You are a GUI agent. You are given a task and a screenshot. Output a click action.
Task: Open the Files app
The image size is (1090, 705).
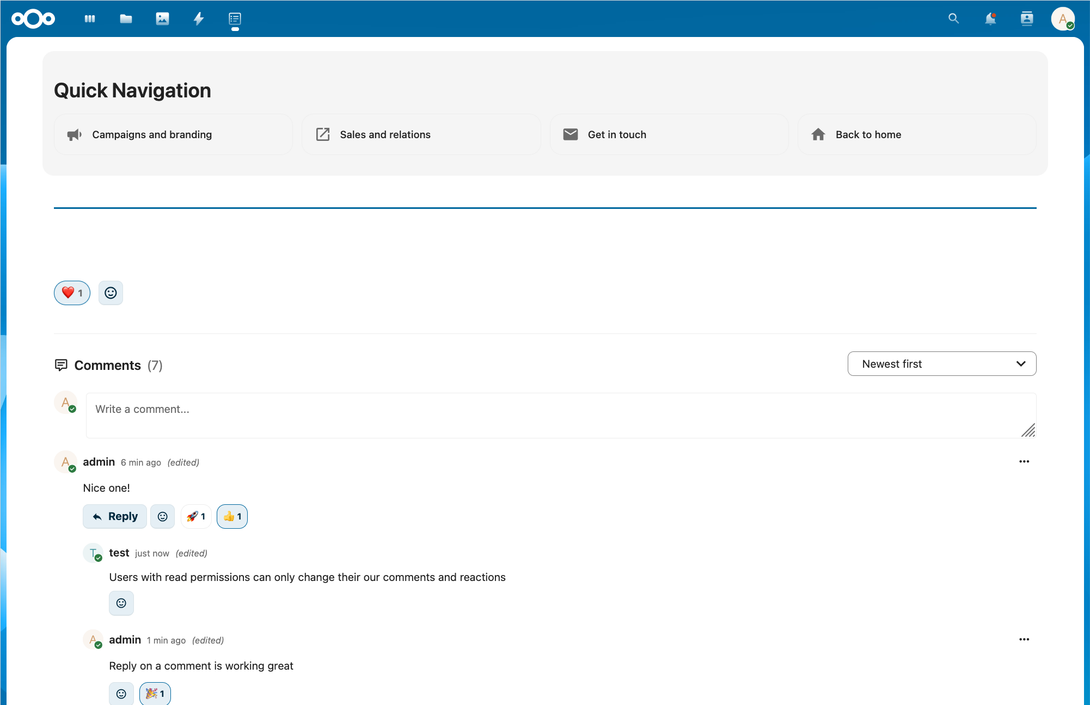(x=126, y=18)
